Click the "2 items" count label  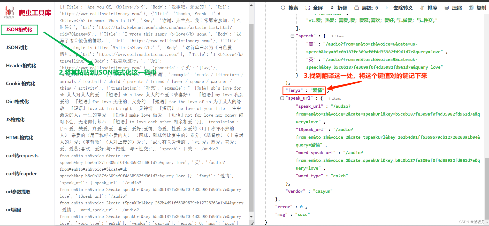[338, 36]
